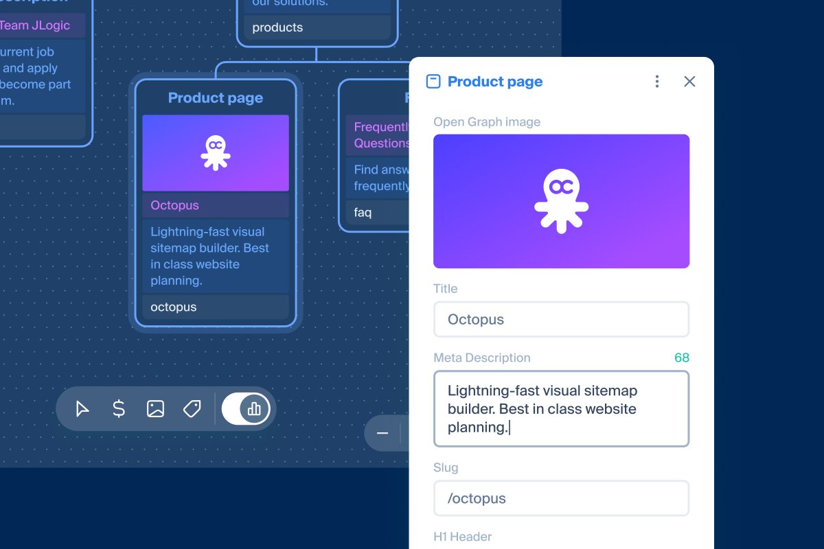
Task: Click the bar chart icon inside the switch
Action: pos(254,408)
